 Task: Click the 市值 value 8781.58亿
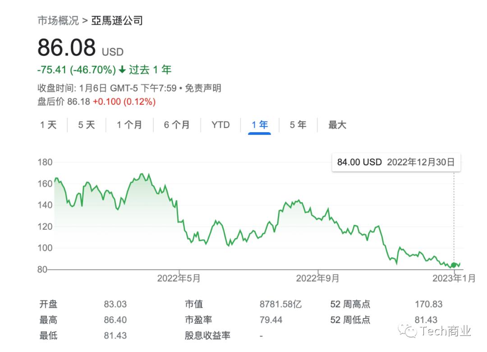(280, 305)
